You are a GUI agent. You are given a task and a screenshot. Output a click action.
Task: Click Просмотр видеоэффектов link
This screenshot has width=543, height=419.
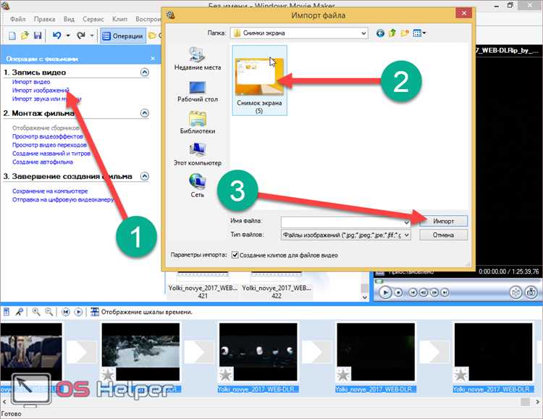(48, 136)
